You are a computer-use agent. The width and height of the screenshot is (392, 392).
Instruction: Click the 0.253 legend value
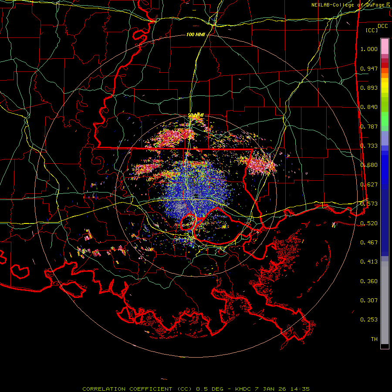(x=369, y=320)
